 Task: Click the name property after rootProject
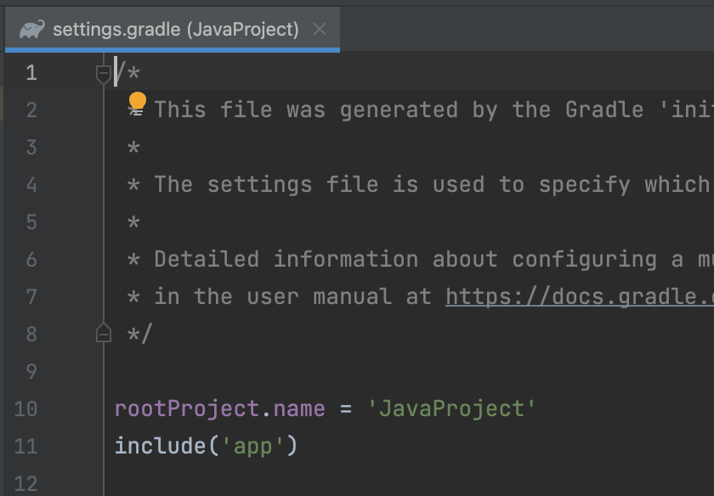[299, 409]
